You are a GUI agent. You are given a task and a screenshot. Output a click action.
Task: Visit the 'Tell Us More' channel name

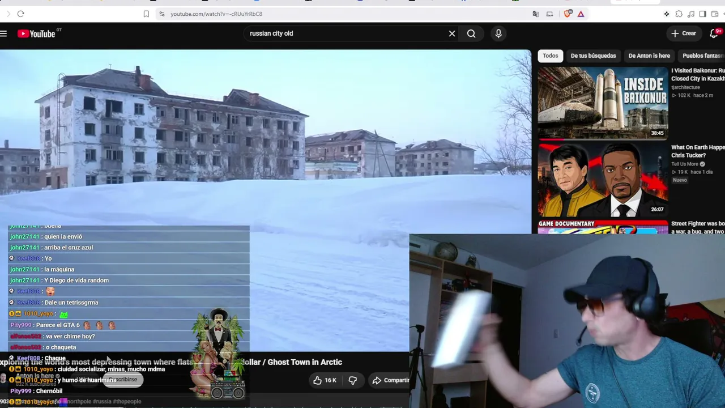[x=685, y=164]
